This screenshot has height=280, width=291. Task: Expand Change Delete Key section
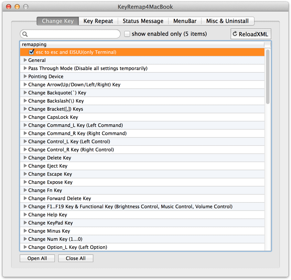25,158
